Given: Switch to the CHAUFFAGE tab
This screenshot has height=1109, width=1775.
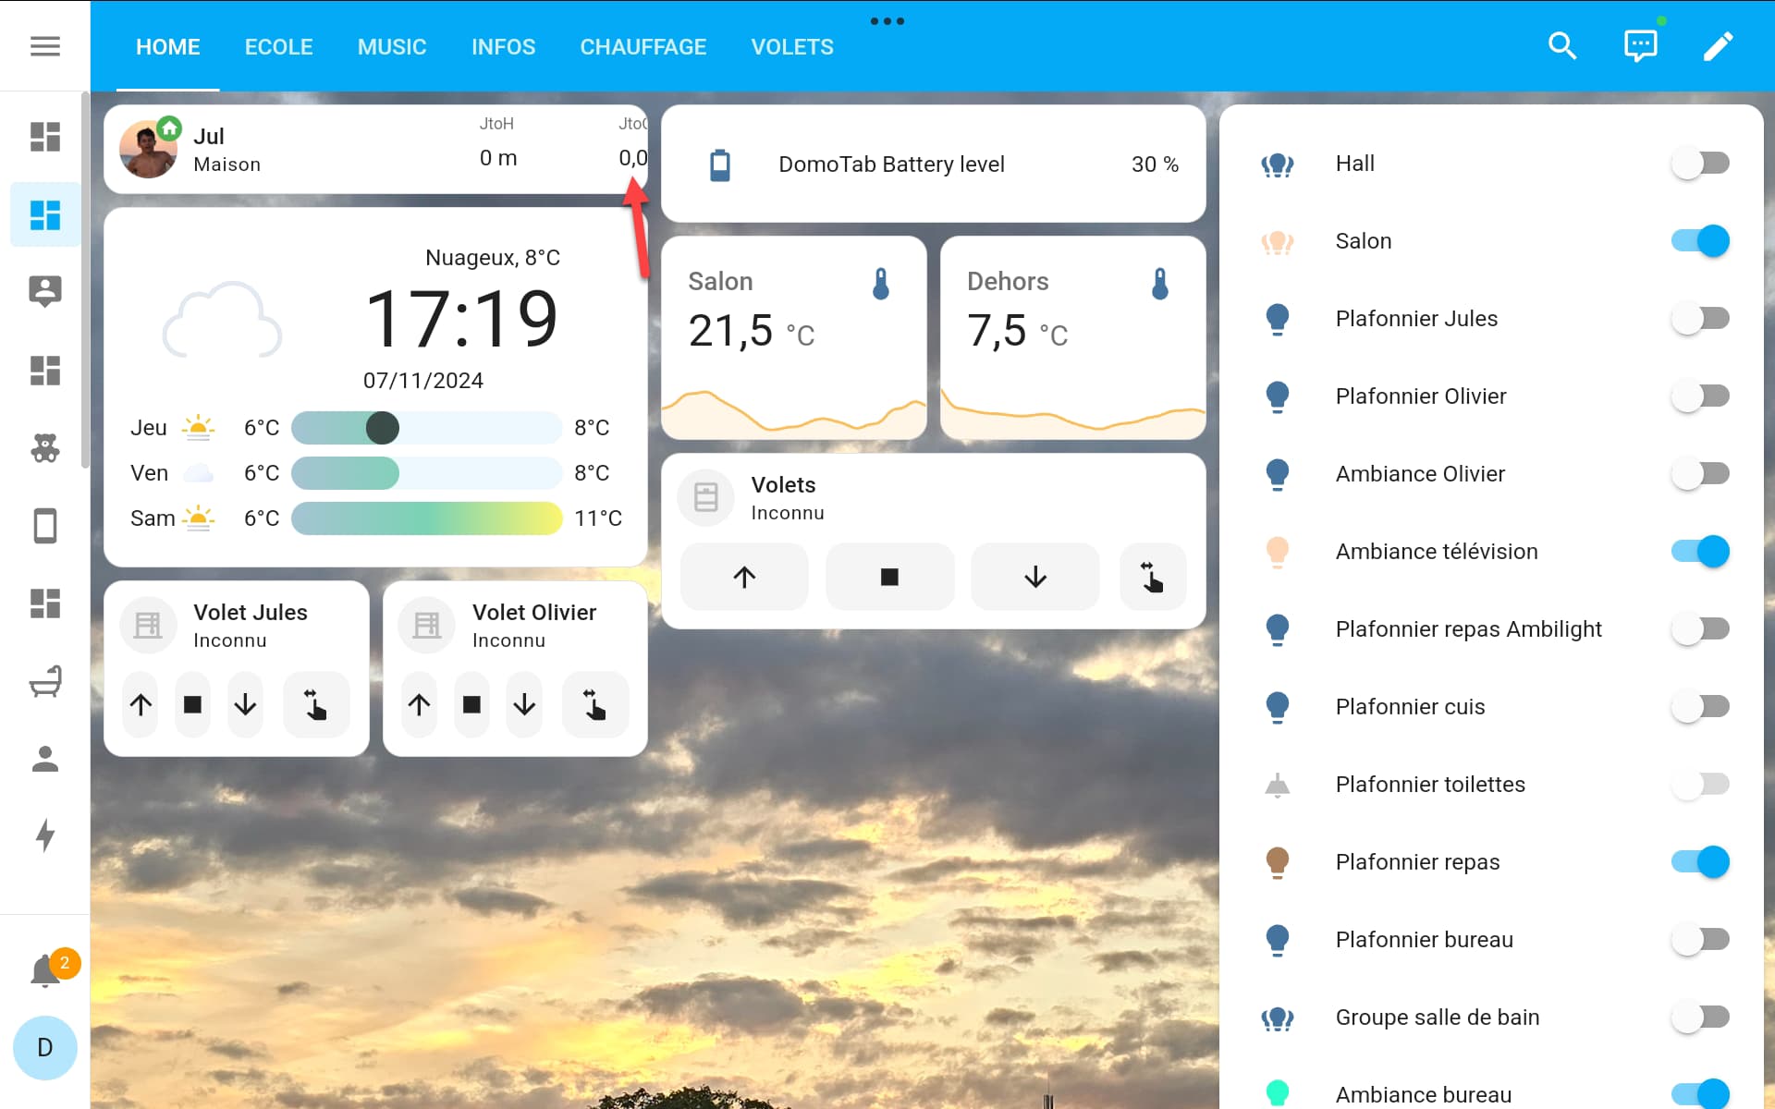Looking at the screenshot, I should click(x=643, y=47).
